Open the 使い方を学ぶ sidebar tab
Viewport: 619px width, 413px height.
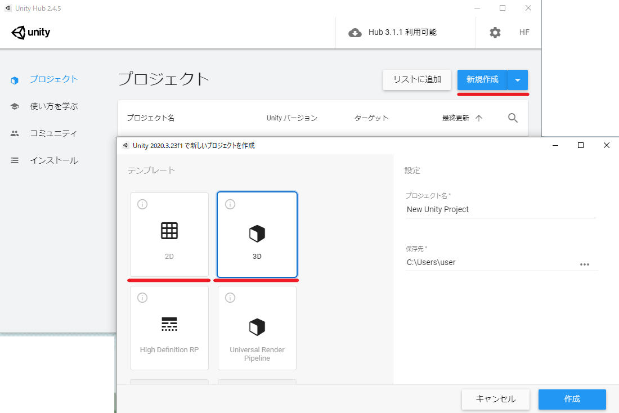click(x=53, y=106)
